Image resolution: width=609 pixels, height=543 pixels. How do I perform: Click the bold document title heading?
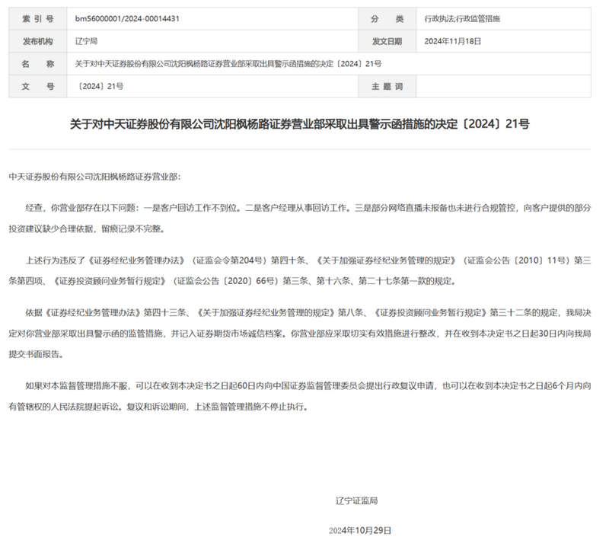[x=299, y=124]
